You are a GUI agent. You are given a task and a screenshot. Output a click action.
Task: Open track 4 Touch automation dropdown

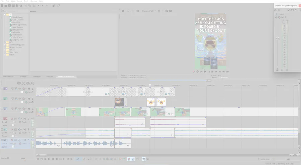click(29, 122)
